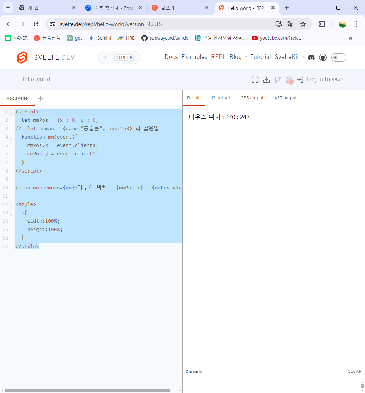Image resolution: width=365 pixels, height=393 pixels.
Task: Open the Chrome profile avatar
Action: (x=343, y=24)
